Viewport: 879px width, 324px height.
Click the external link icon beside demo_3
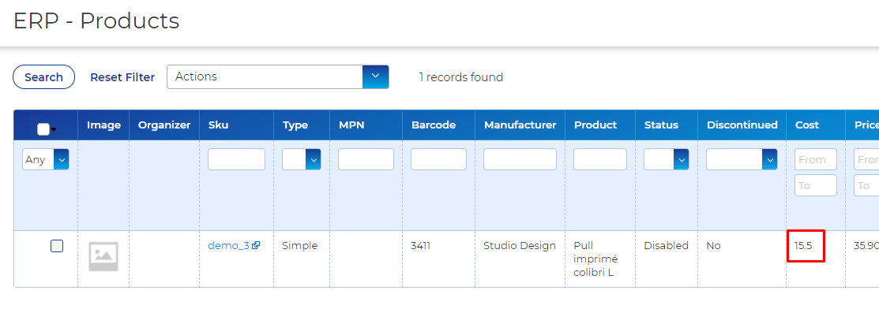(256, 246)
